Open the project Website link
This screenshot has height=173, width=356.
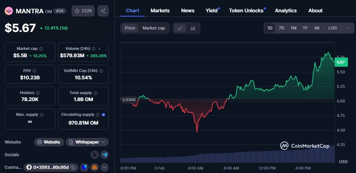tap(49, 142)
